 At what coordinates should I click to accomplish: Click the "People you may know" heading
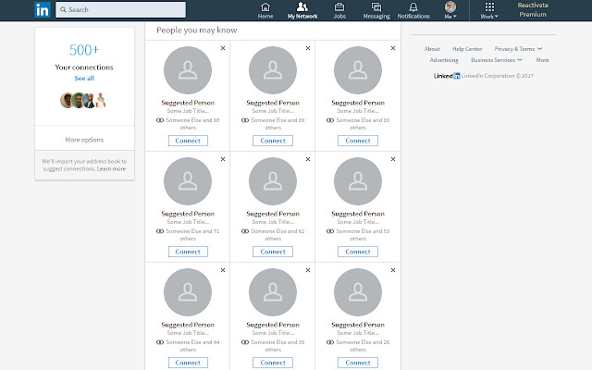point(197,31)
